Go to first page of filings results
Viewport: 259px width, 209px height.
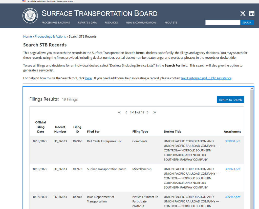[119, 112]
